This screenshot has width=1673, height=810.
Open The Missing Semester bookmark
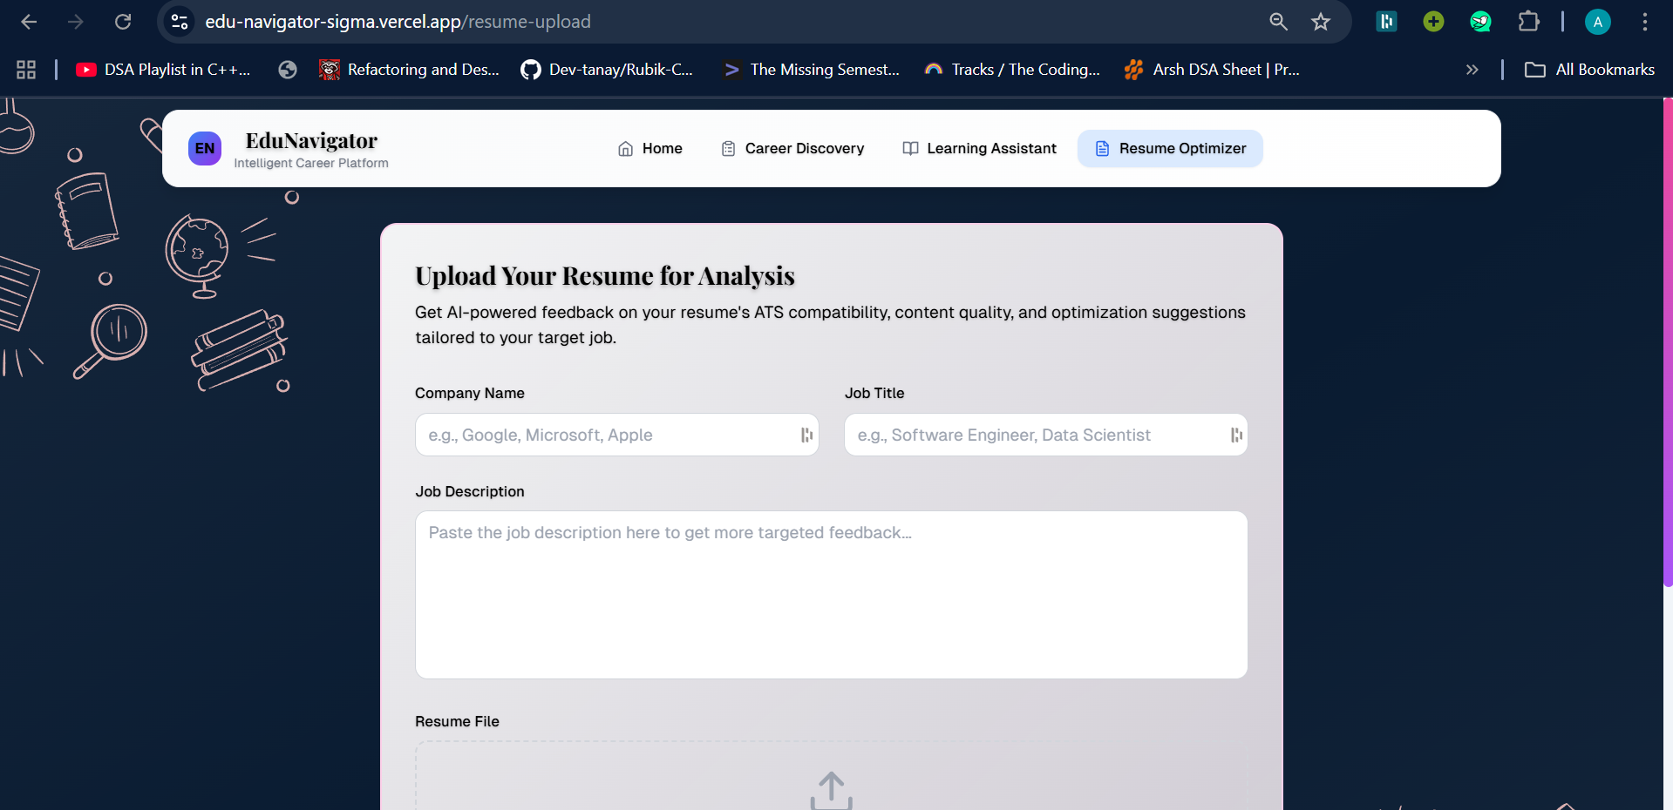(x=812, y=70)
